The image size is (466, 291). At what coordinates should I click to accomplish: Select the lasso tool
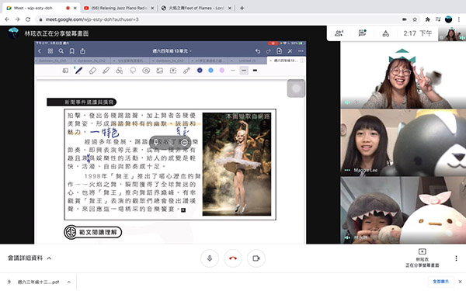[133, 71]
